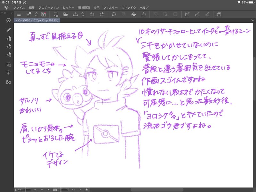Open the 選択範囲 menu
Image resolution: width=256 pixels, height=192 pixels.
pos(84,8)
